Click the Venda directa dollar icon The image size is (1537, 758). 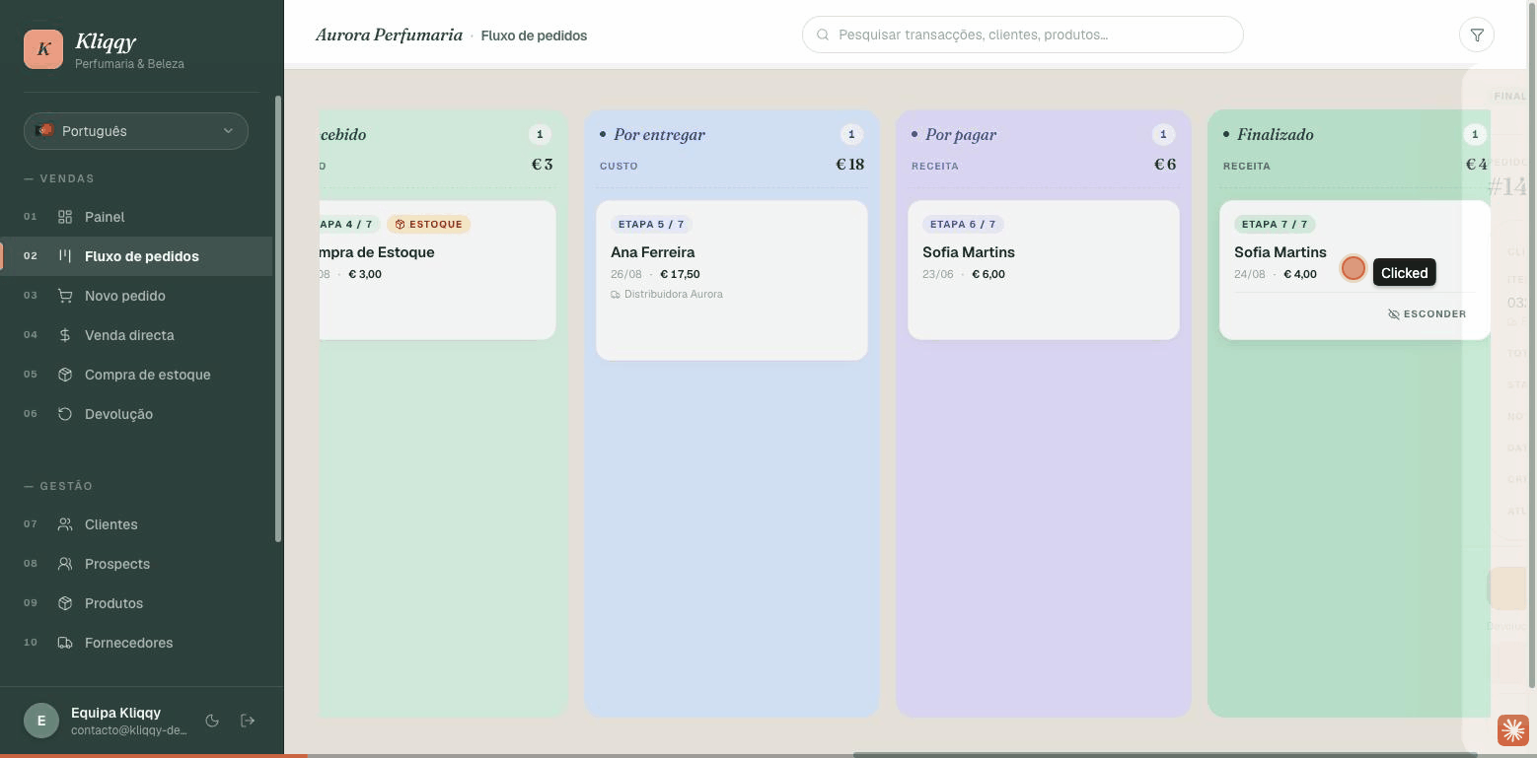pos(65,335)
